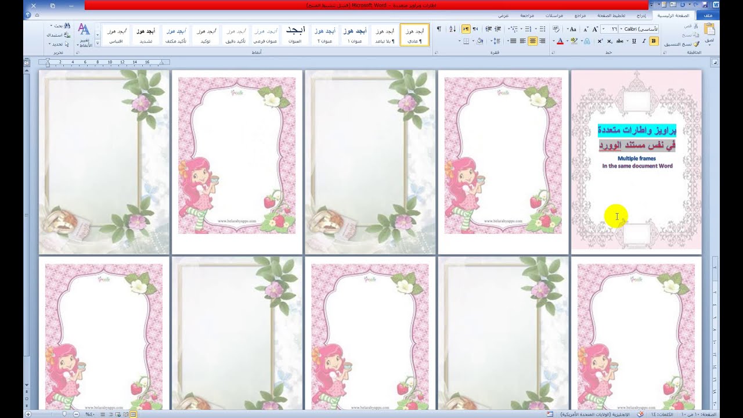Toggle subscript x₂ button
The height and width of the screenshot is (418, 743).
[x=609, y=41]
